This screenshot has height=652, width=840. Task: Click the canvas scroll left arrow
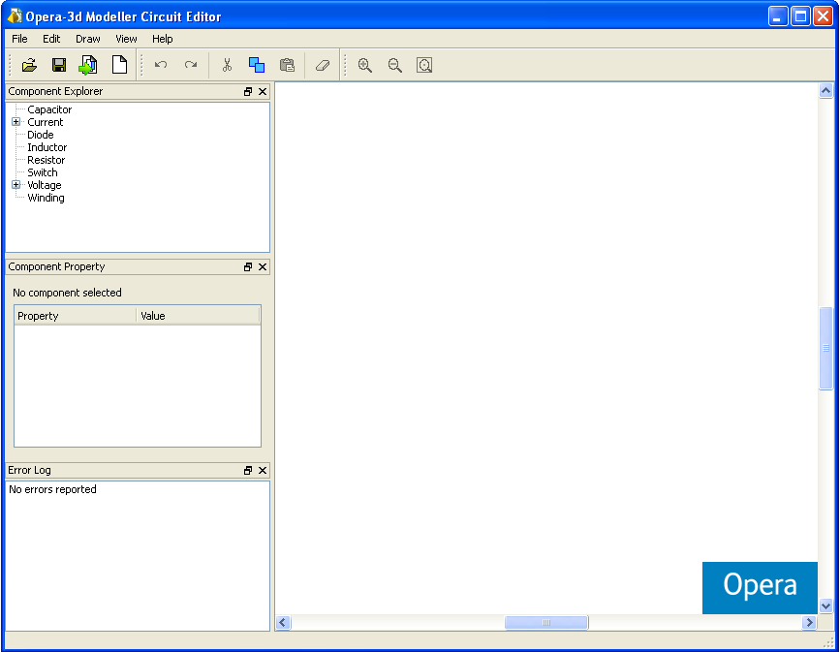283,623
